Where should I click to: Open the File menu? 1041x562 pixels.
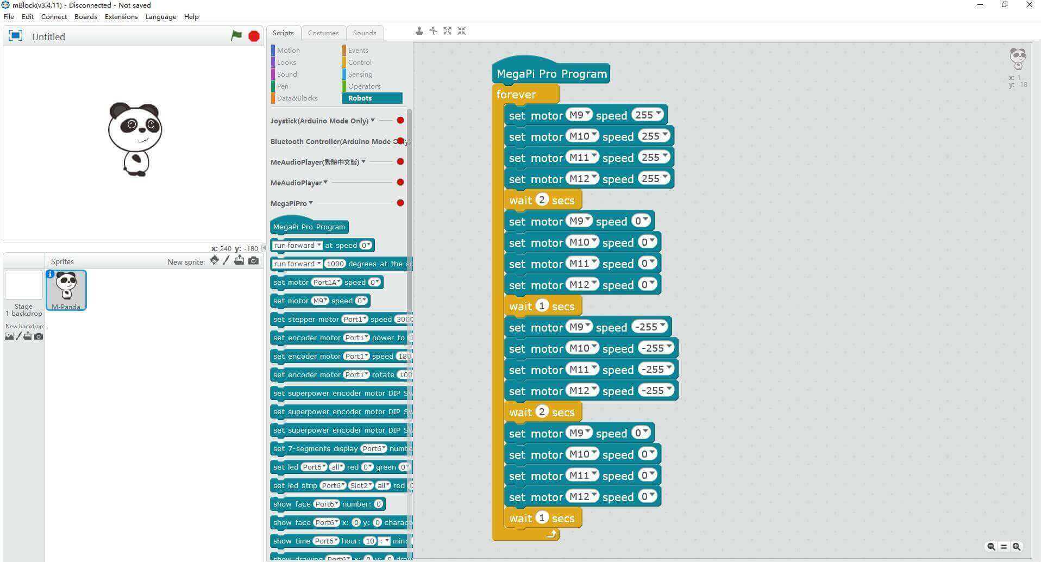(9, 16)
